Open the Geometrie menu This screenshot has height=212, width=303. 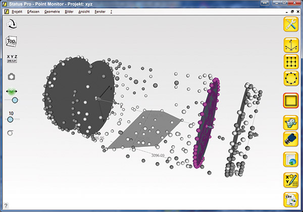pyautogui.click(x=50, y=11)
